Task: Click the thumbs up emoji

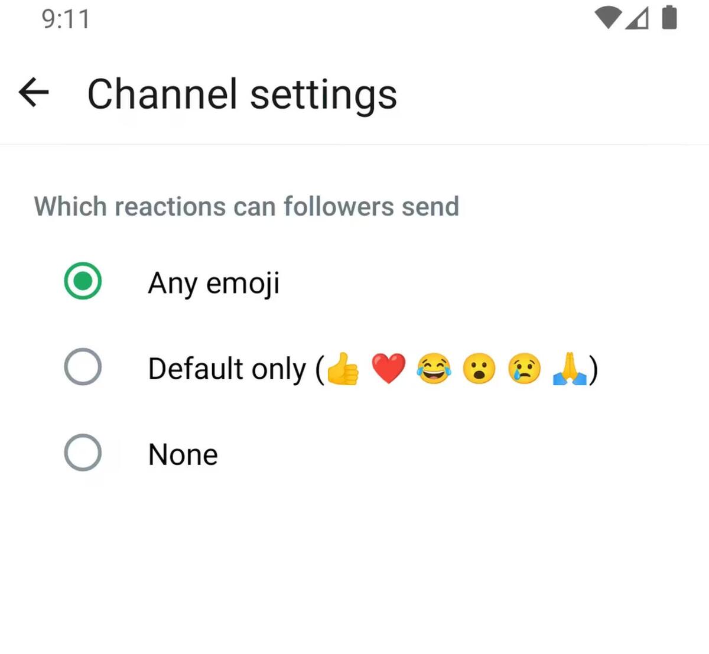Action: pos(343,369)
